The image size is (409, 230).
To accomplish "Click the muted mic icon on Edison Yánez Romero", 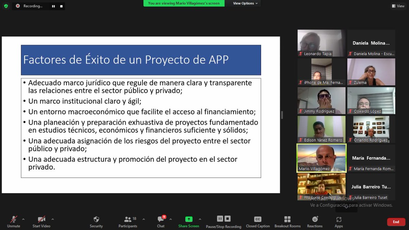I will (301, 140).
